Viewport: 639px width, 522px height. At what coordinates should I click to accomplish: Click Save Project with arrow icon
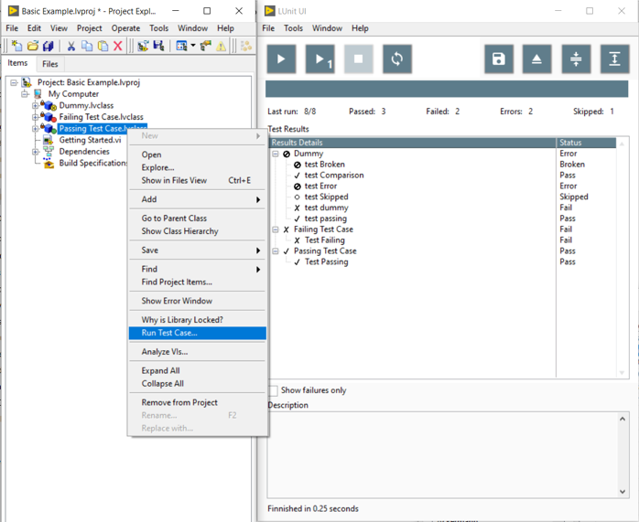pyautogui.click(x=158, y=46)
